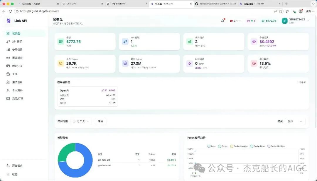Viewport: 317px width, 181px height.
Task: Go back with the browser back arrow
Action: click(x=4, y=11)
